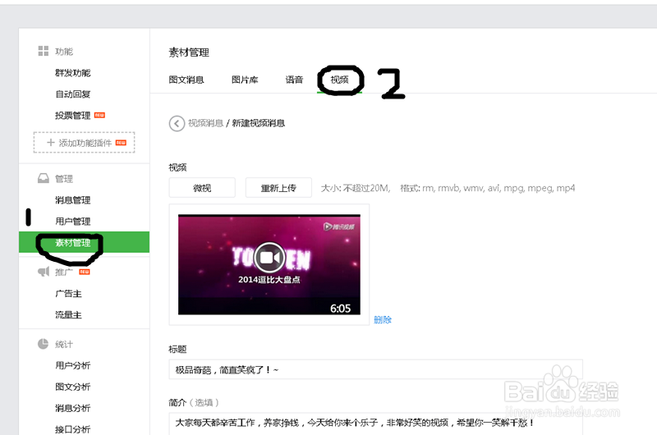Click the 添加功能插件 button
The image size is (657, 435).
[85, 142]
